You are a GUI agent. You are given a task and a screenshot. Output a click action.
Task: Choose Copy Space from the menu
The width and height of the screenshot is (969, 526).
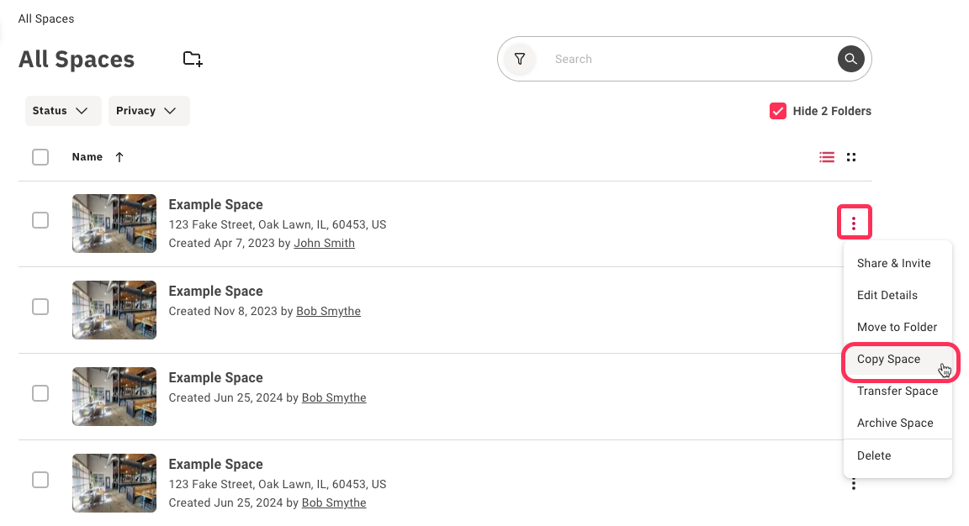(x=889, y=360)
